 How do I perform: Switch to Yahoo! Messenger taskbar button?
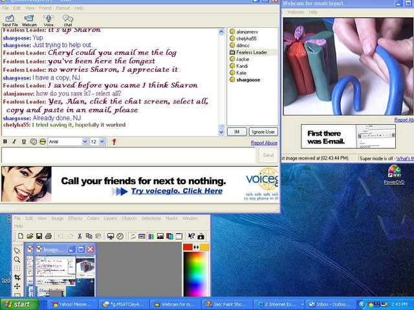[71, 304]
